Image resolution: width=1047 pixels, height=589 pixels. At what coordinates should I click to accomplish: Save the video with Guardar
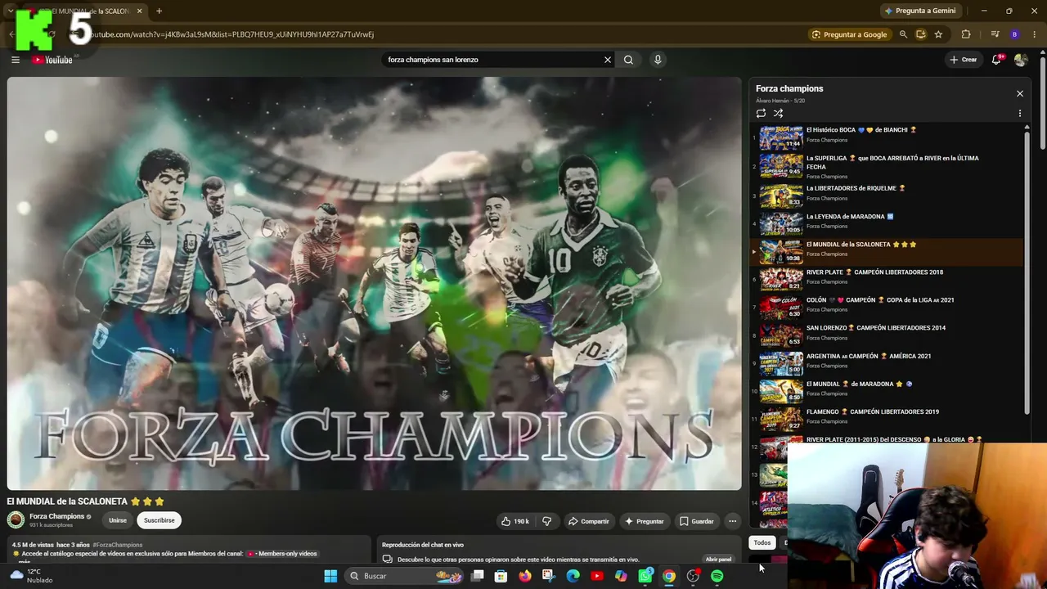697,521
